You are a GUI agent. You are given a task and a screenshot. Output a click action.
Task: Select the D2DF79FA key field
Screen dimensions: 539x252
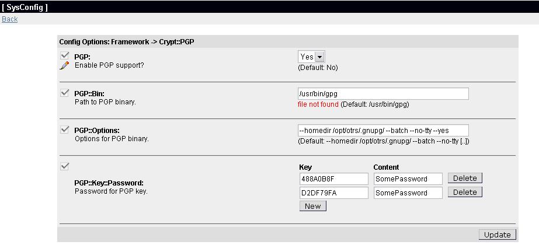(334, 193)
